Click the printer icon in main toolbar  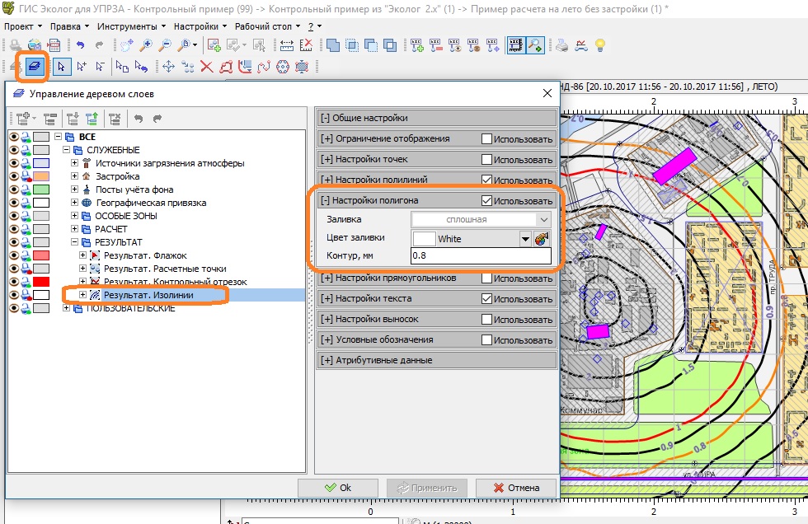click(x=561, y=45)
